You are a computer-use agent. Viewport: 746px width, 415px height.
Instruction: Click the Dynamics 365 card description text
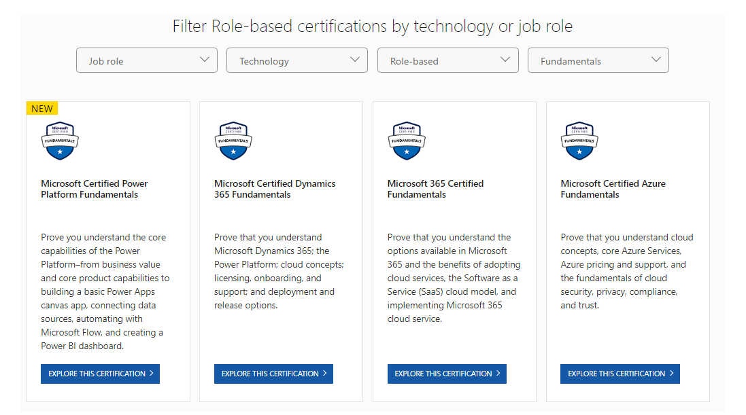[279, 271]
